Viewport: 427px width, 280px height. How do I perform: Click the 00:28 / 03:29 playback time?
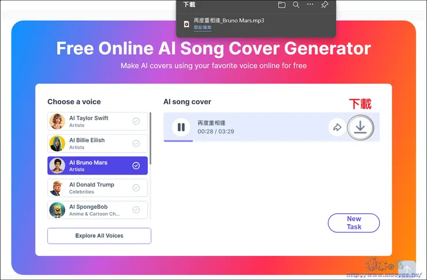216,131
